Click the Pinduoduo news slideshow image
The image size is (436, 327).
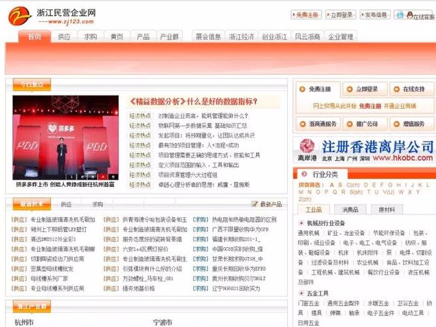click(x=65, y=141)
